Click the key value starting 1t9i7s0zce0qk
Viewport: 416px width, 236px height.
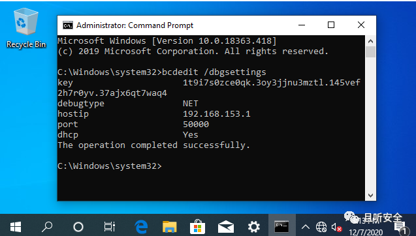(x=272, y=83)
